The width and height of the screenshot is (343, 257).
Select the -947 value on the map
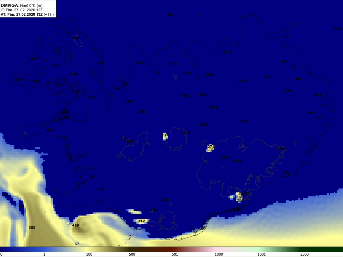click(118, 88)
